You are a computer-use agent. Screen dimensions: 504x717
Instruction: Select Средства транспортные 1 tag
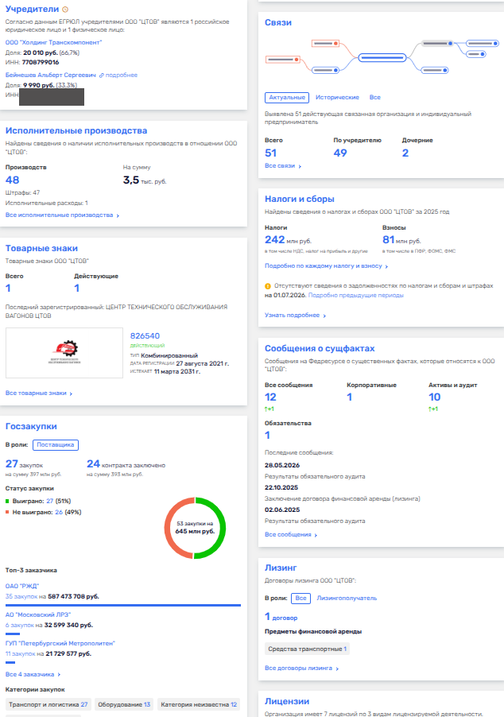click(x=308, y=649)
